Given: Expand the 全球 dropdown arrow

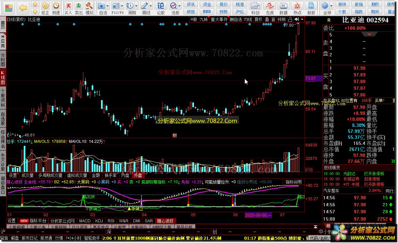Looking at the screenshot, I should click(331, 6).
